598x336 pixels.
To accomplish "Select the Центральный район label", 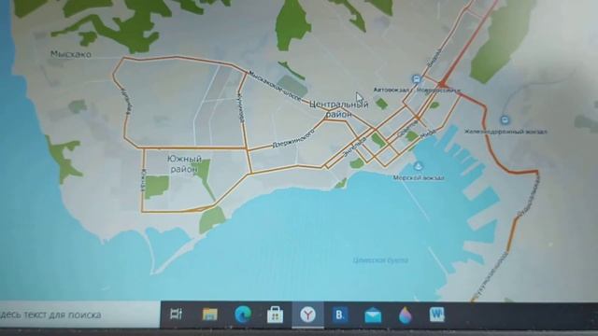I will tap(339, 109).
